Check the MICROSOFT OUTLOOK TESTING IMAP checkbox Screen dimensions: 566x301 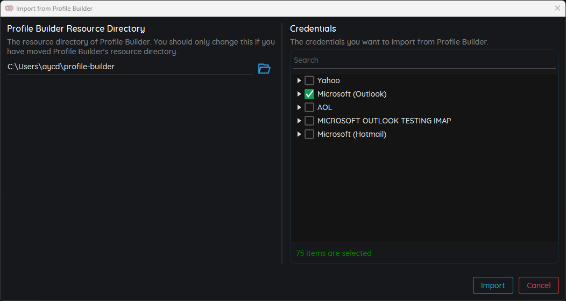309,121
